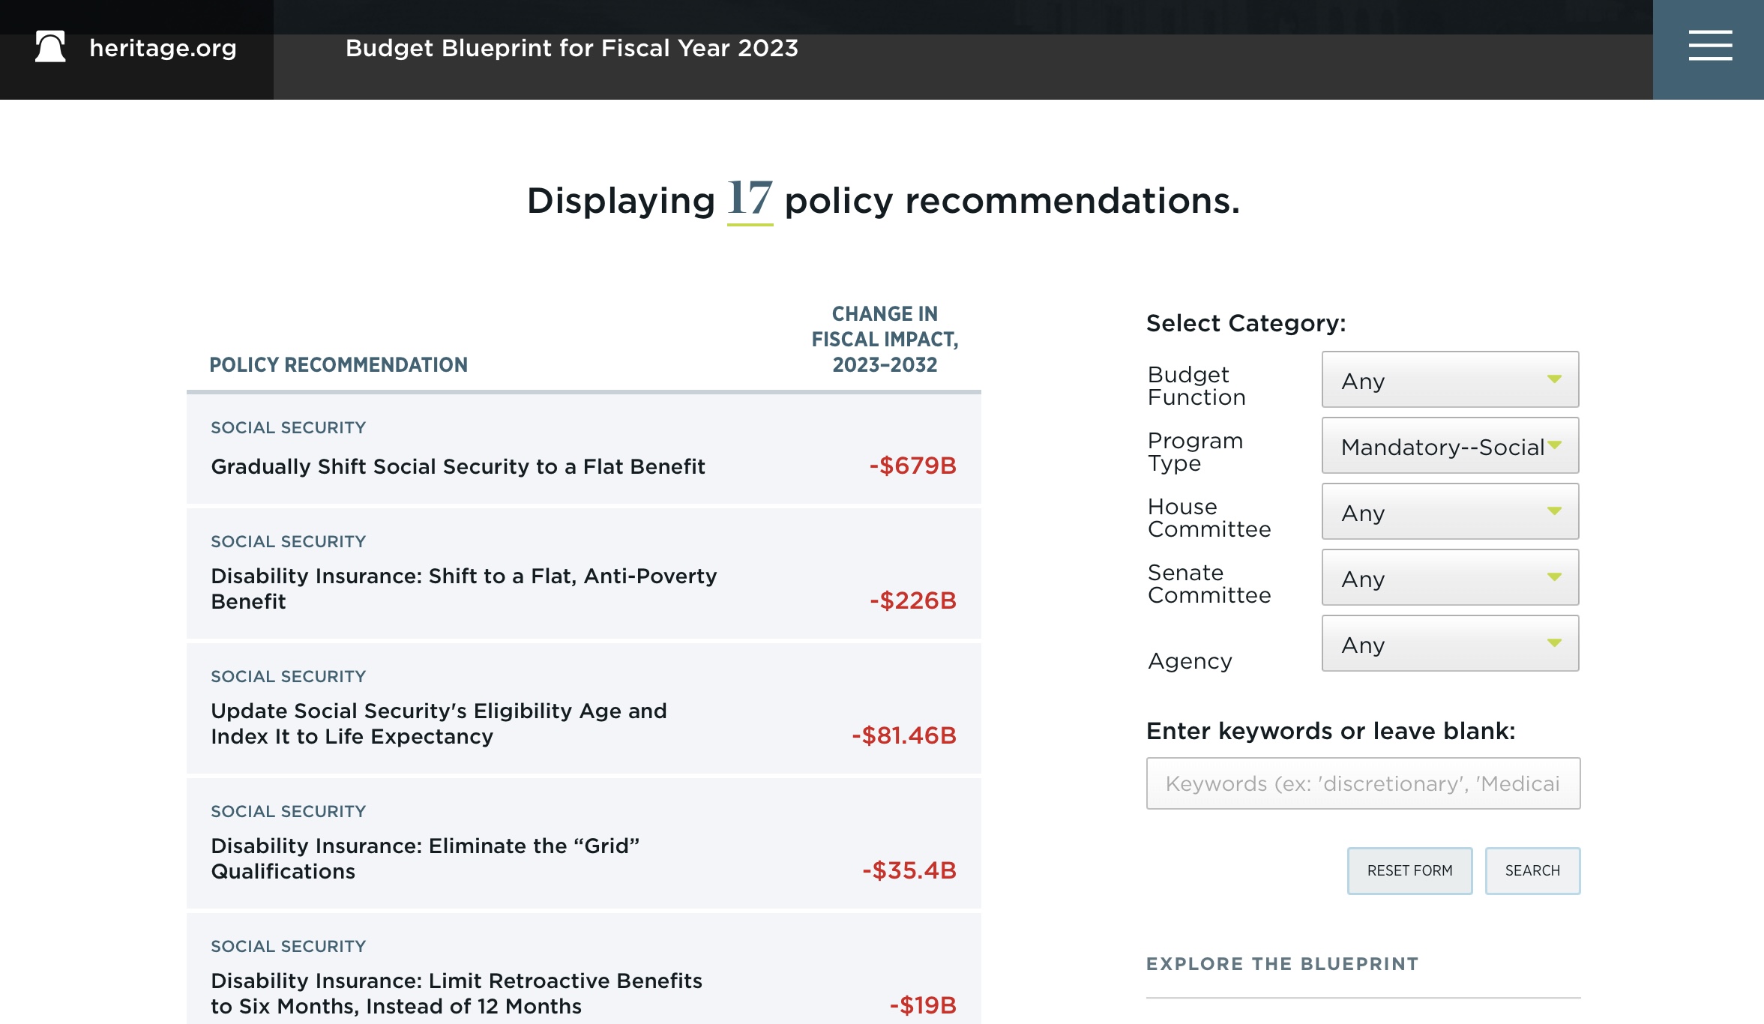Expand the House Committee dropdown

1449,512
